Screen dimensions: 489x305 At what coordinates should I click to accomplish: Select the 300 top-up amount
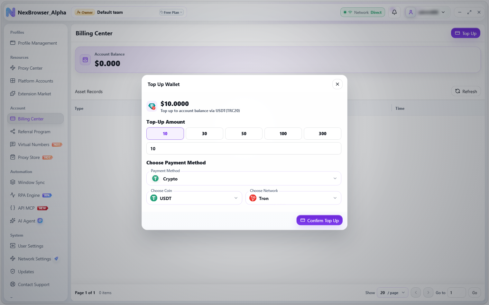click(323, 134)
